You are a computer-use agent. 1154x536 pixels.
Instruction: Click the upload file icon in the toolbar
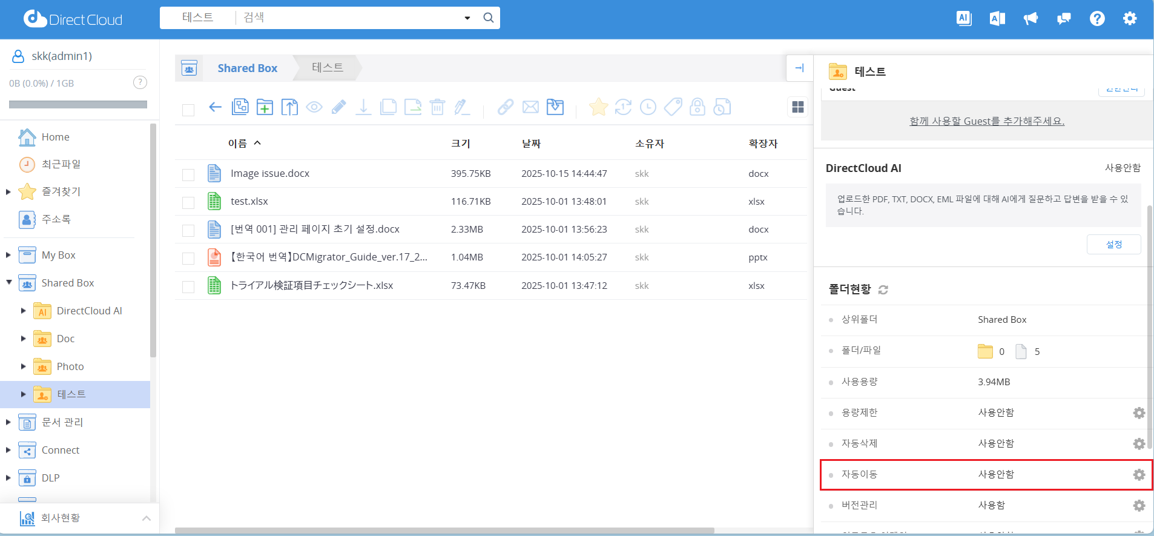(289, 107)
